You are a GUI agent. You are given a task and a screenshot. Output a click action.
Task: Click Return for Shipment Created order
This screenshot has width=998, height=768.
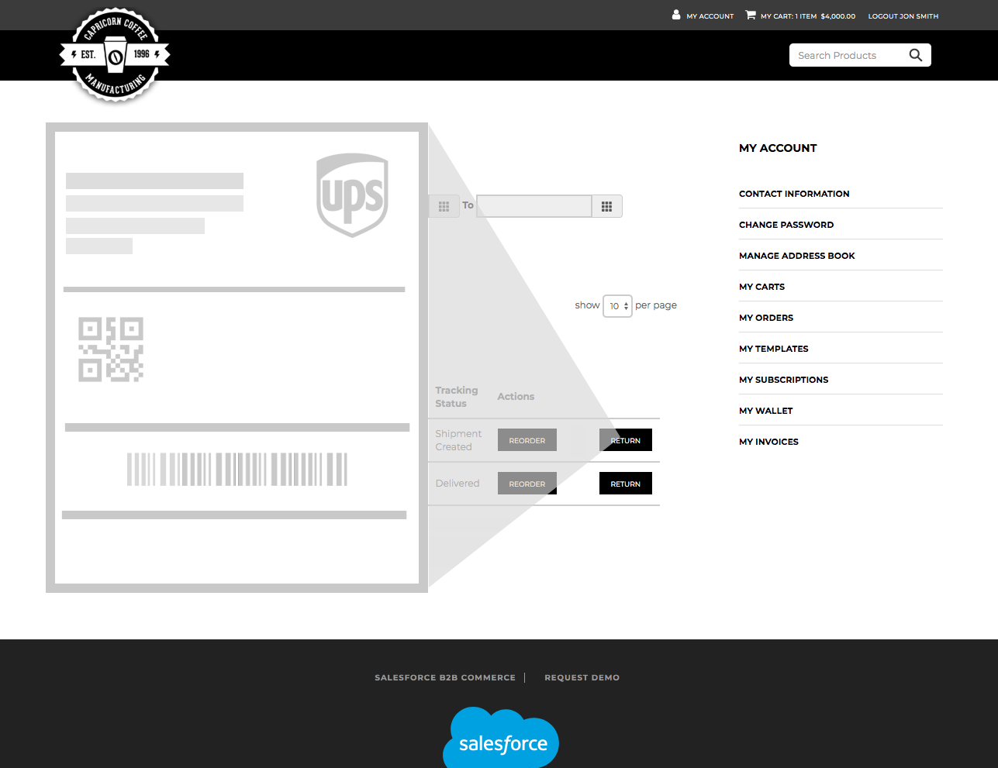(626, 440)
